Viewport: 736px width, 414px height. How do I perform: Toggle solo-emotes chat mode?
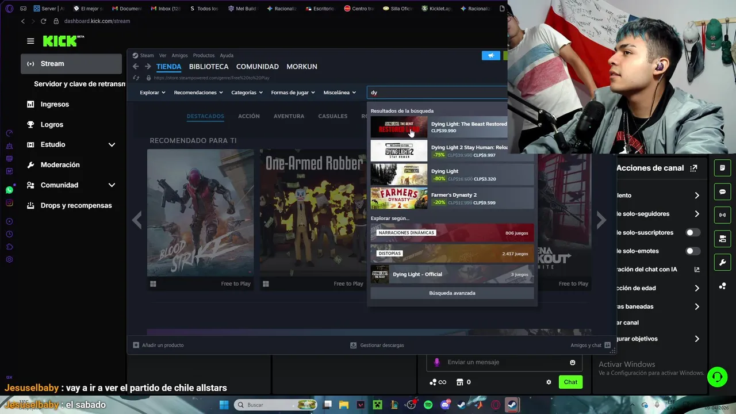693,251
